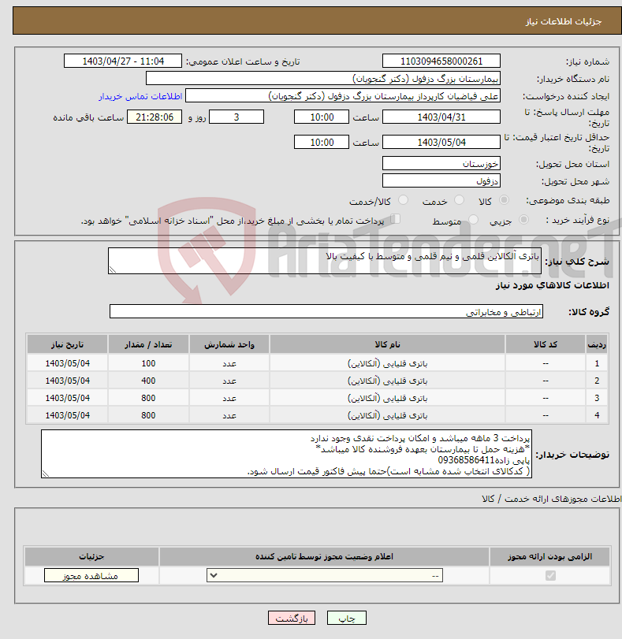Open اطلاعات تماس خریدار link
Viewport: 622px width, 639px height.
140,96
